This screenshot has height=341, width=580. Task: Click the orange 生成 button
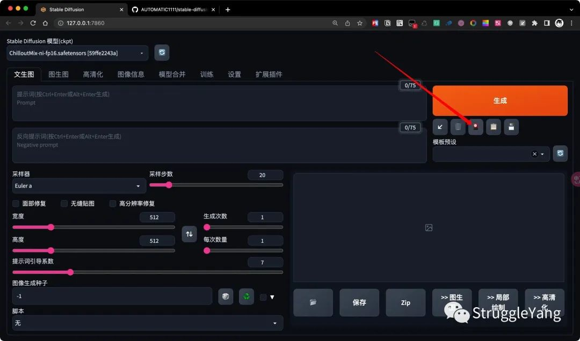(500, 100)
